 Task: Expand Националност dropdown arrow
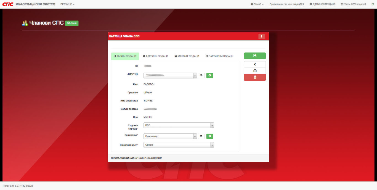pyautogui.click(x=212, y=145)
